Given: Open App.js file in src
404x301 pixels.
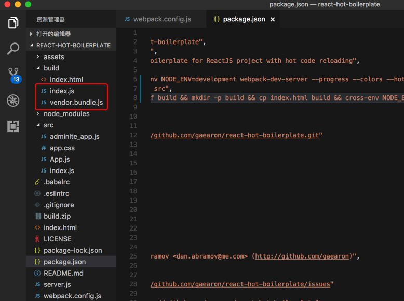Looking at the screenshot, I should click(71, 160).
